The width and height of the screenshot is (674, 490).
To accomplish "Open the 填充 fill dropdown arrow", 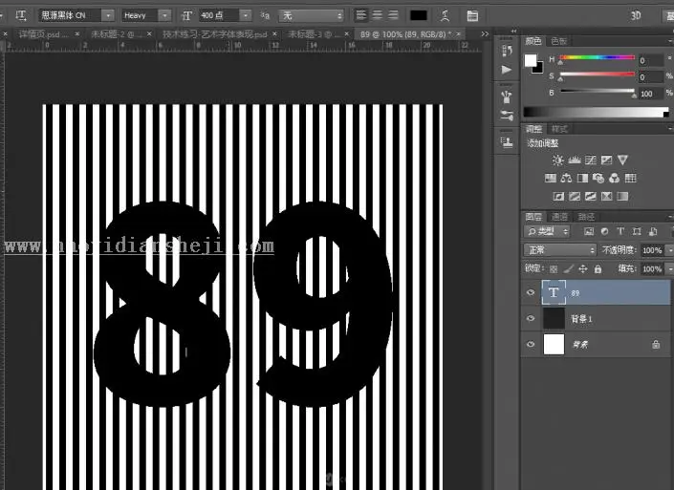I will (x=669, y=268).
